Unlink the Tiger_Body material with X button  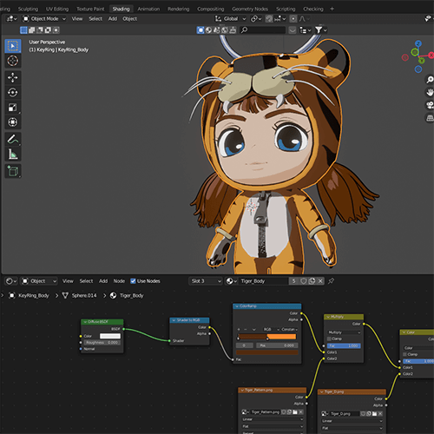320,281
